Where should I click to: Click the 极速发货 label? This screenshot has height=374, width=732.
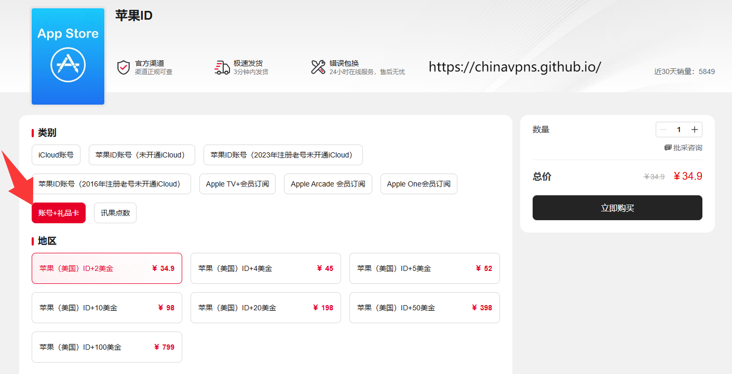(x=248, y=63)
